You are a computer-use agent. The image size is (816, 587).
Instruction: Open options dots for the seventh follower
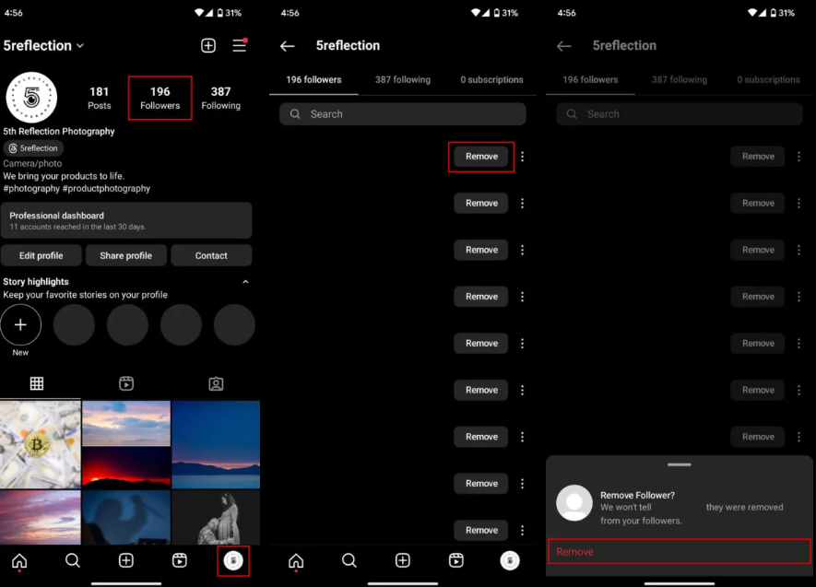(x=522, y=437)
